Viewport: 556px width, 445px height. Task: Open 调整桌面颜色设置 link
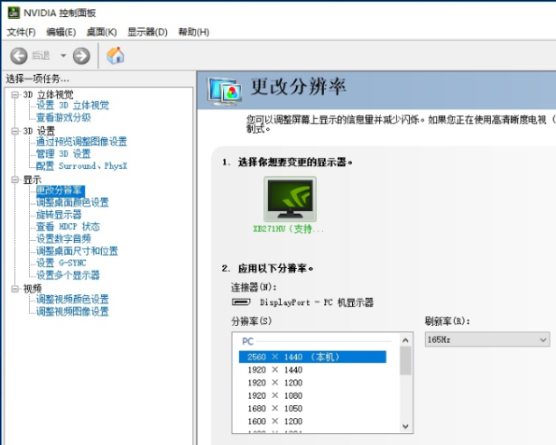coord(72,203)
